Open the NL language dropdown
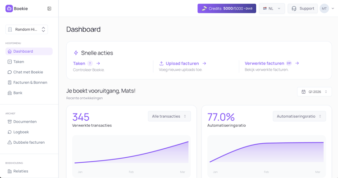 (x=272, y=9)
